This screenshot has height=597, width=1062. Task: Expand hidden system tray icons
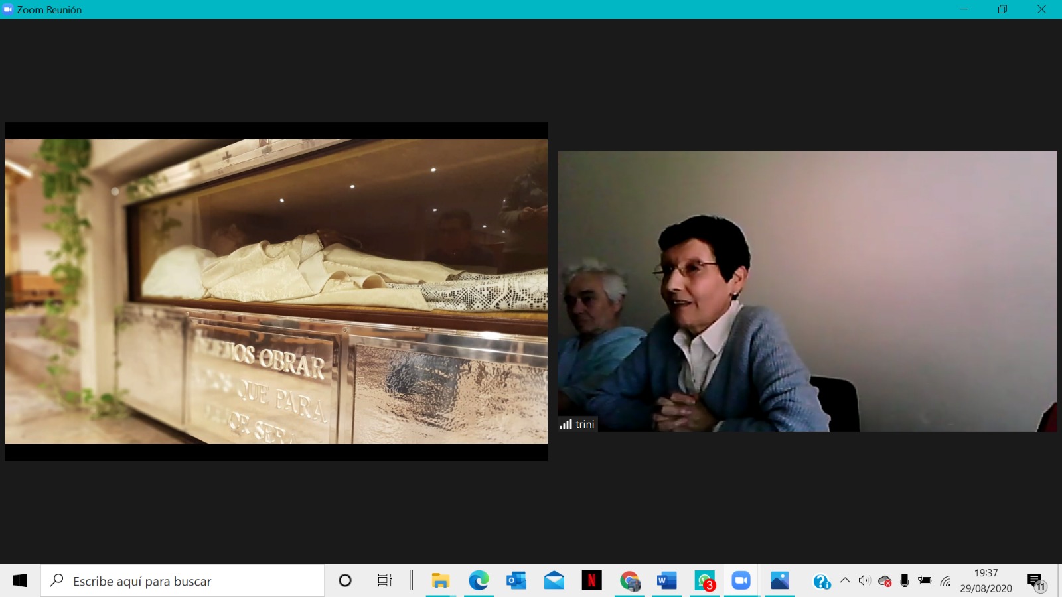coord(845,580)
